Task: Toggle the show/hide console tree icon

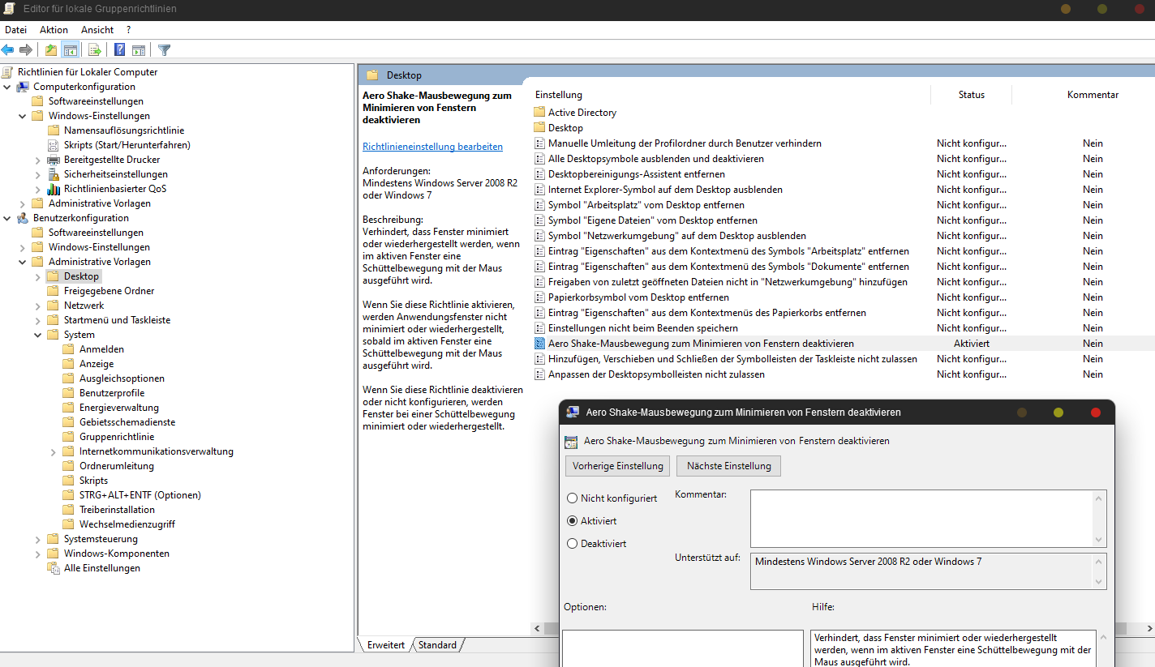Action: [x=71, y=50]
